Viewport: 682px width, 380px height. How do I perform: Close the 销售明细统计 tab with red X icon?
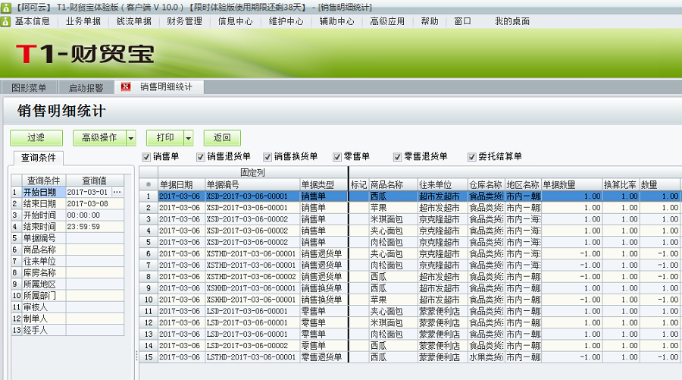[126, 87]
